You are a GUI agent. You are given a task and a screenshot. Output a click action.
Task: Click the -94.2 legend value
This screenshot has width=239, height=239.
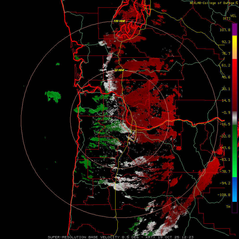coord(225,183)
